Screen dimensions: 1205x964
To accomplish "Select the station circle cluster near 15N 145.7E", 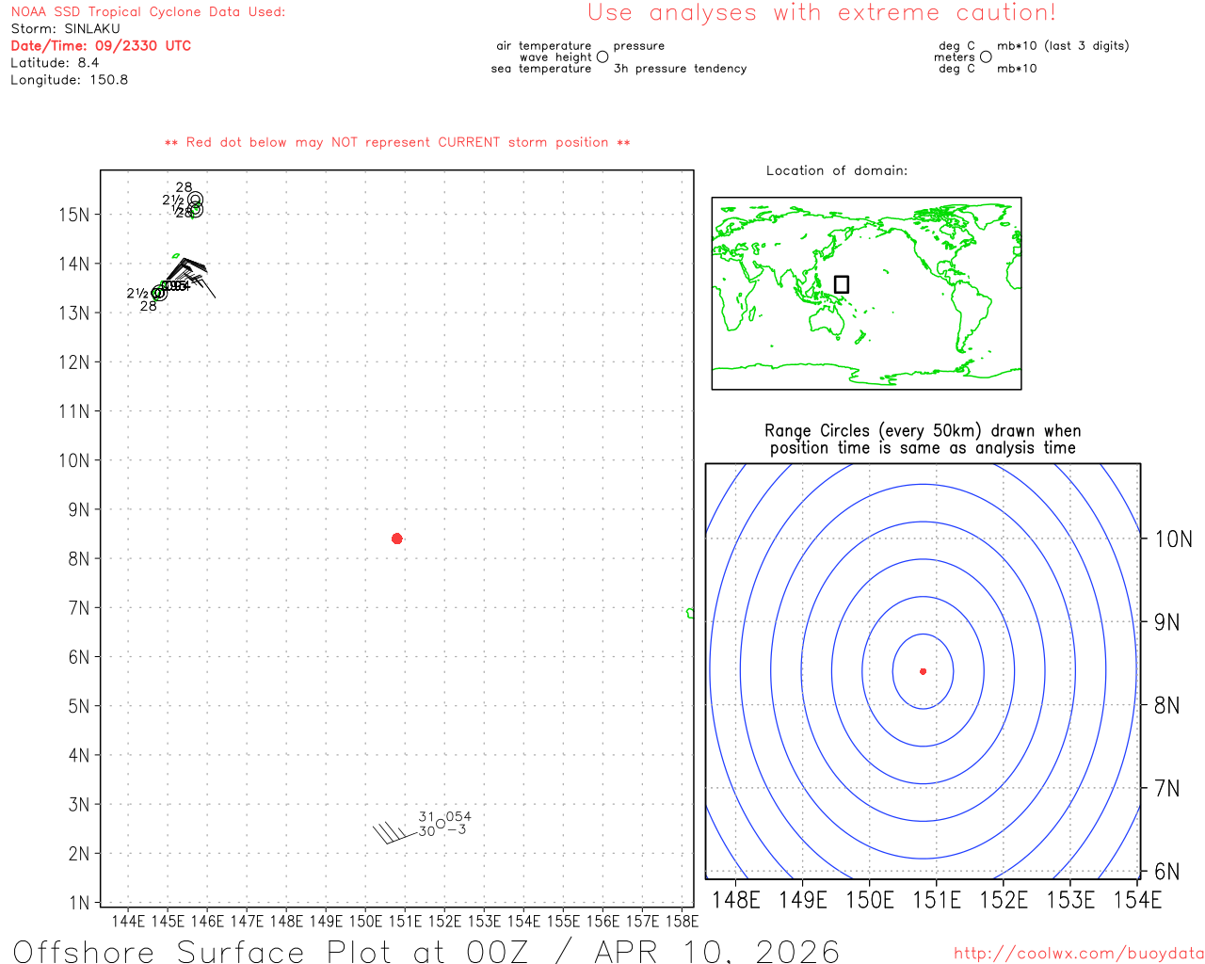I will point(195,204).
